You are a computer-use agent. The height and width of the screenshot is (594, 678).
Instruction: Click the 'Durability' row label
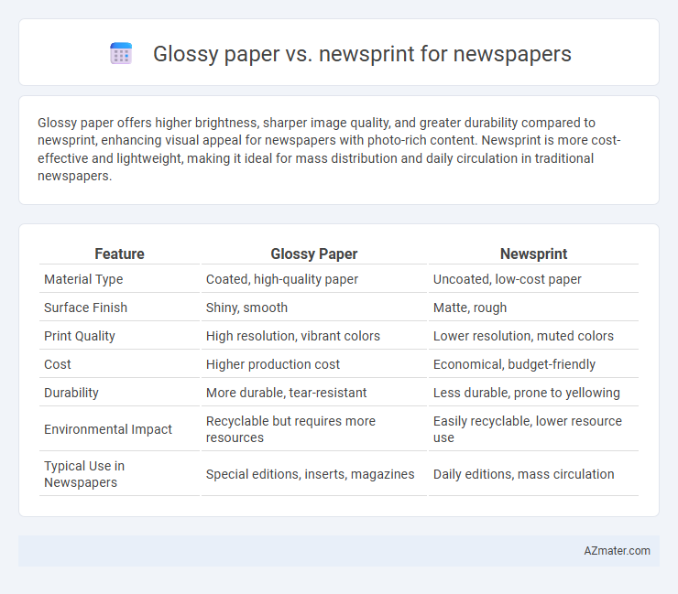coord(71,393)
